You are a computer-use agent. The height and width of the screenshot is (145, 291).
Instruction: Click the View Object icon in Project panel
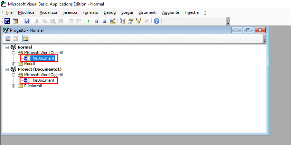click(x=16, y=39)
